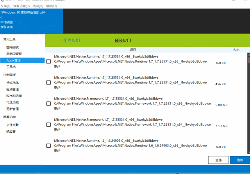Viewport: 250px width, 174px height.
Task: Open 启动项管理 in the sidebar
Action: (x=14, y=54)
